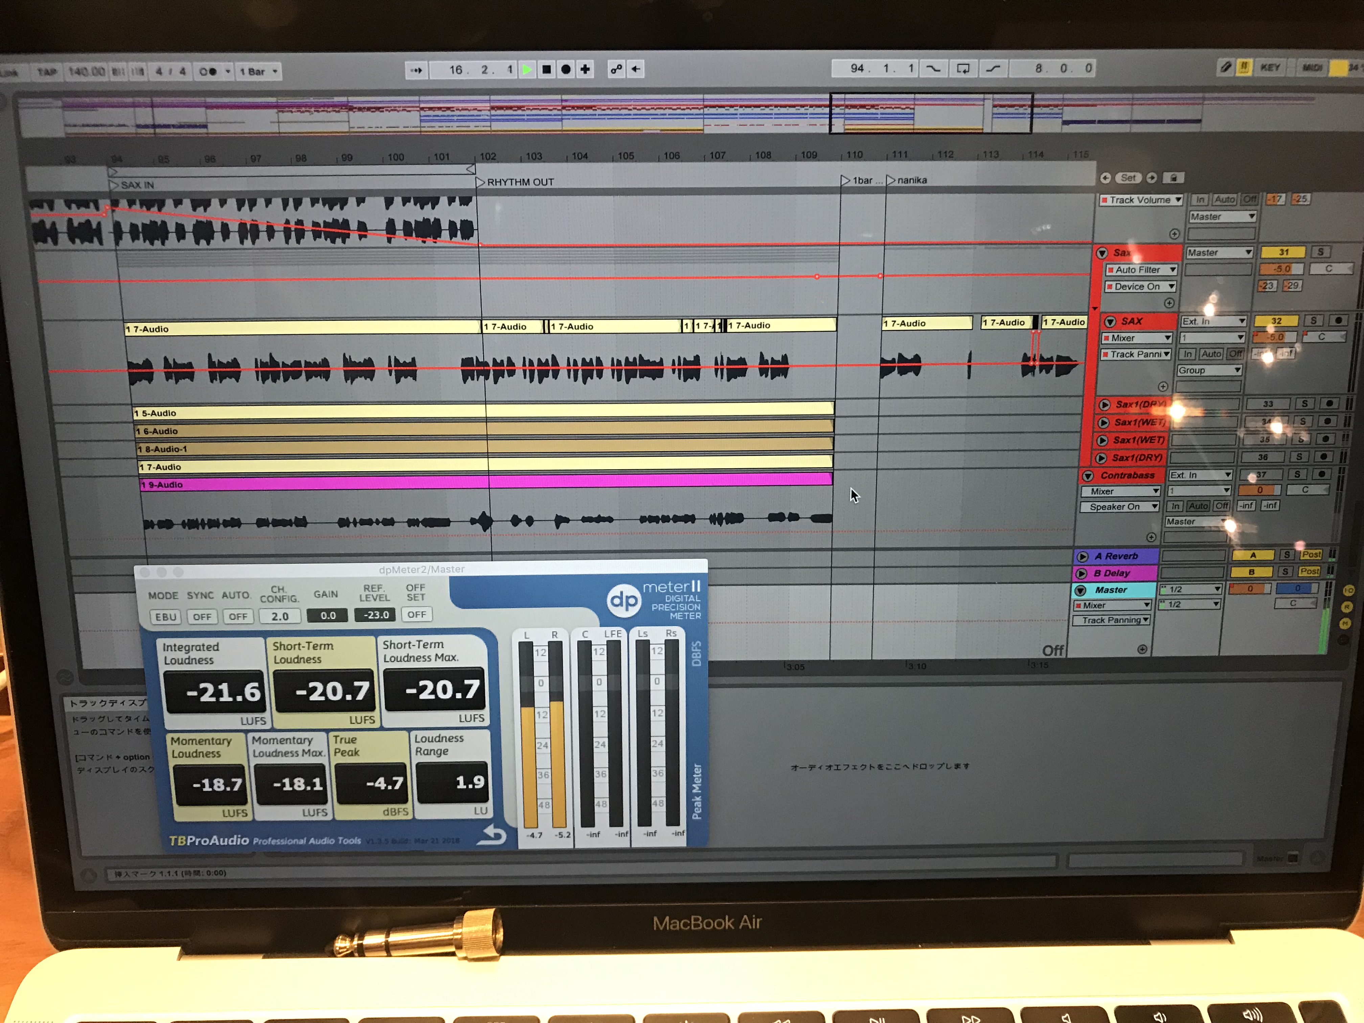Viewport: 1364px width, 1023px height.
Task: Collapse the Contrabass track
Action: tap(1088, 475)
